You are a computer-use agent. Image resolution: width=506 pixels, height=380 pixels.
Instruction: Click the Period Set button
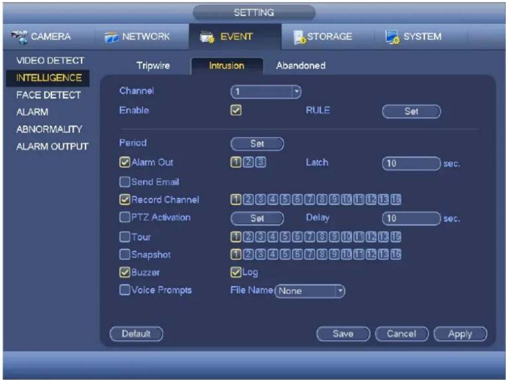(x=257, y=144)
